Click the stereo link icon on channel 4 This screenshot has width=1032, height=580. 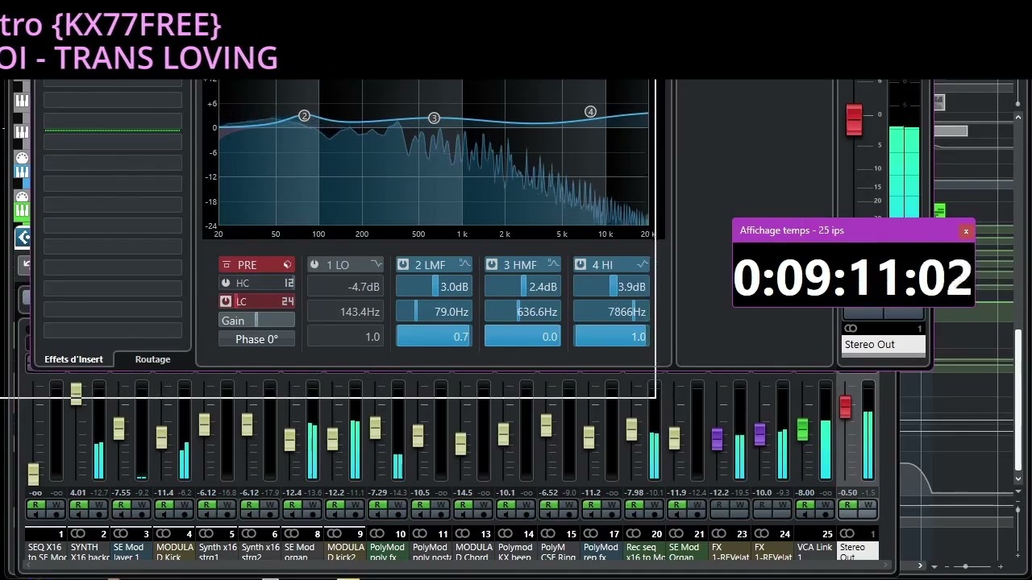(x=164, y=533)
